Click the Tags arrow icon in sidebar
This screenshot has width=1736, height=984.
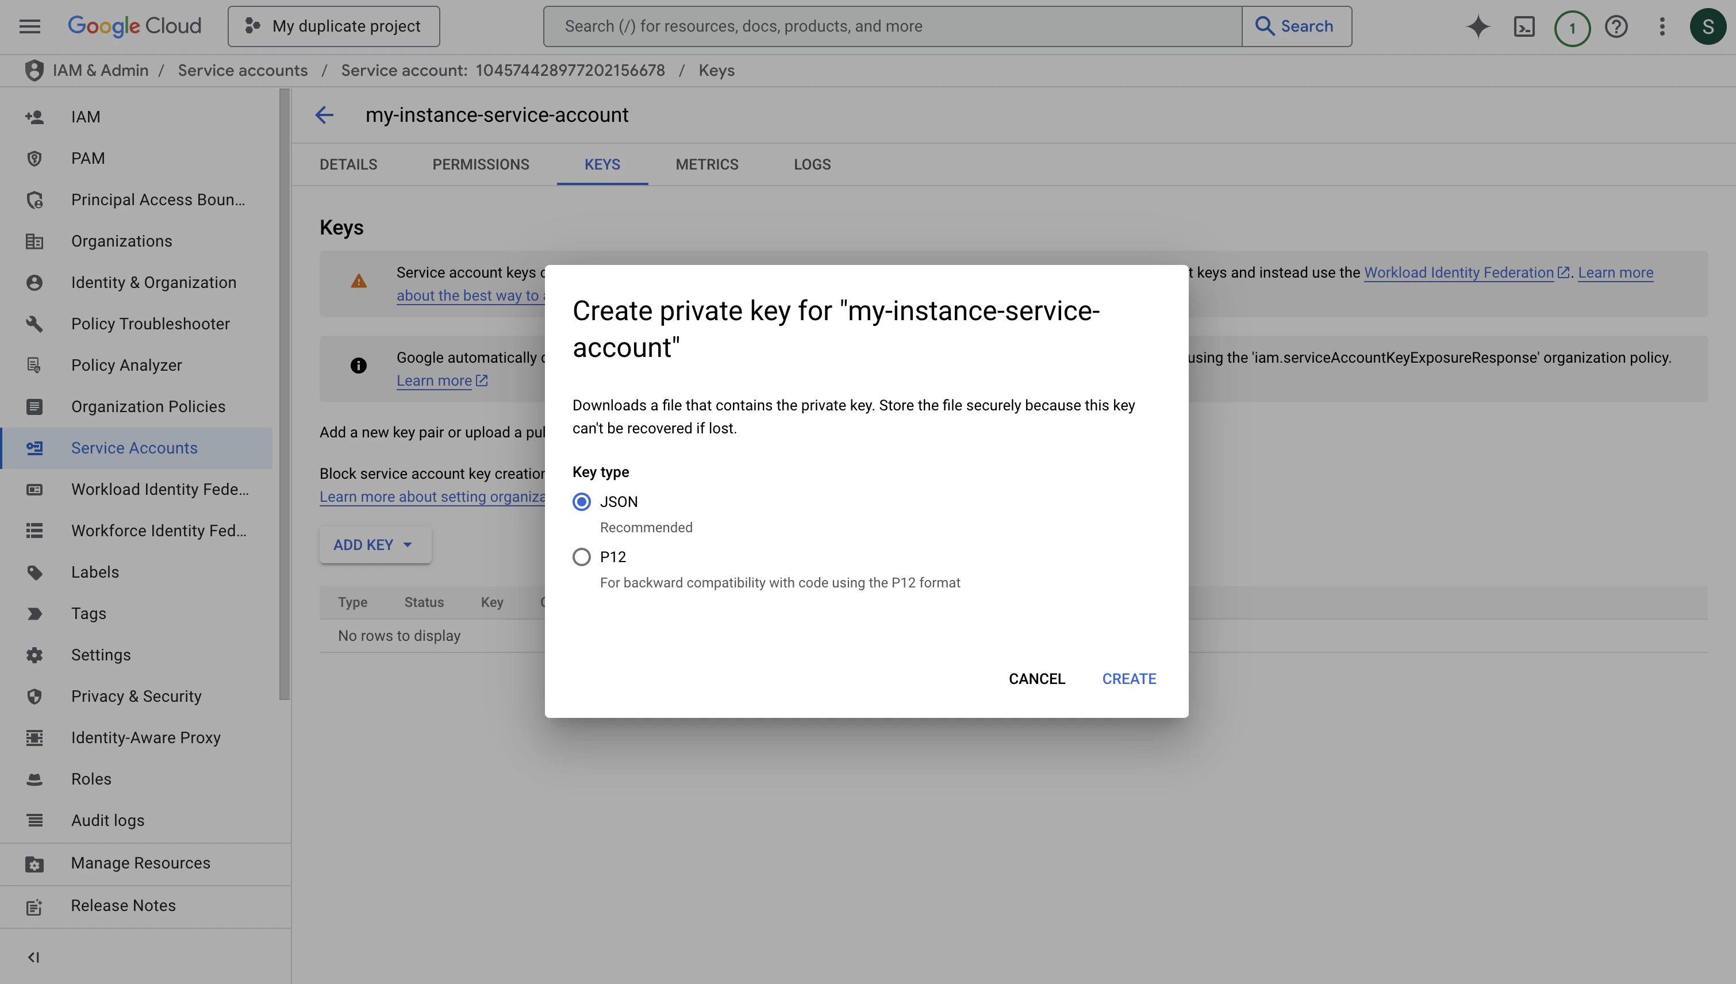(x=34, y=614)
